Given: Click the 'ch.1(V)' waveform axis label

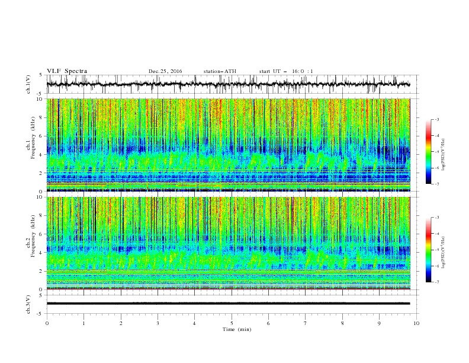Looking at the screenshot, I should 28,84.
